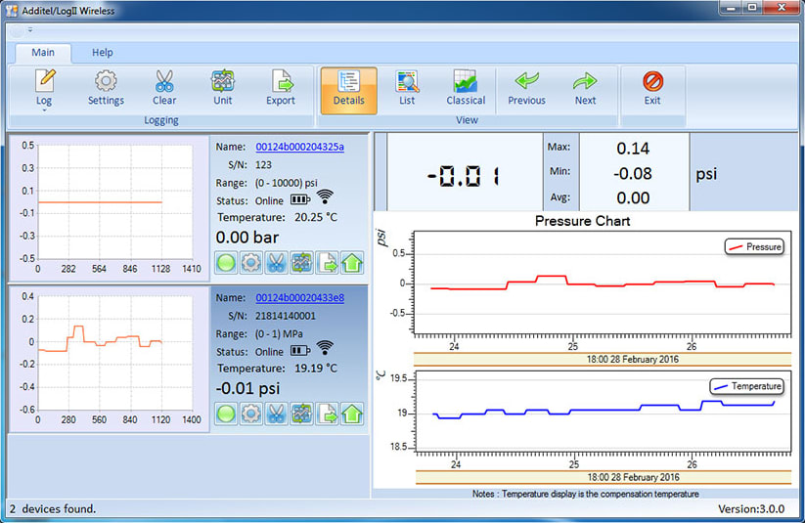805x523 pixels.
Task: Select the Main ribbon tab
Action: [43, 53]
